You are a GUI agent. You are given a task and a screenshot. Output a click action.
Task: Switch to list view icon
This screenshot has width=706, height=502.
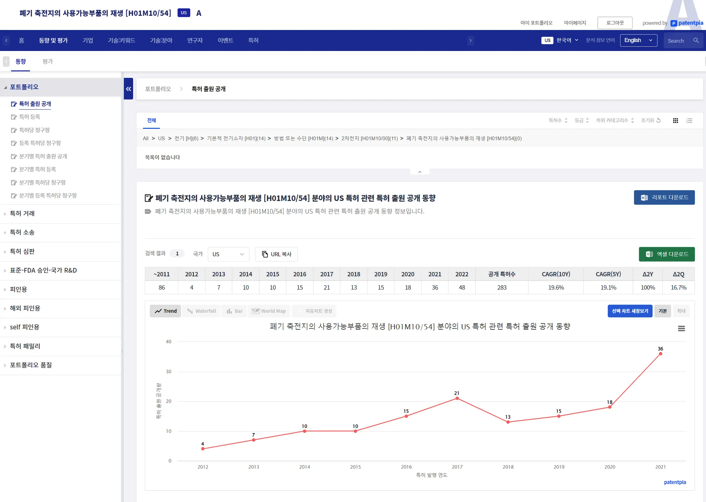689,121
